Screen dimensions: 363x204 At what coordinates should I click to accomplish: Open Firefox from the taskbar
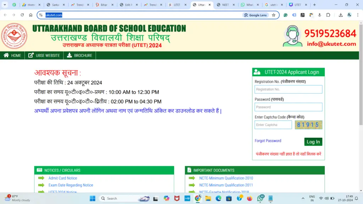tap(250, 198)
